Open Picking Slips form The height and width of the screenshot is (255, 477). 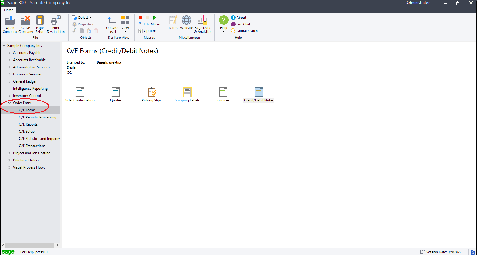[x=152, y=95]
